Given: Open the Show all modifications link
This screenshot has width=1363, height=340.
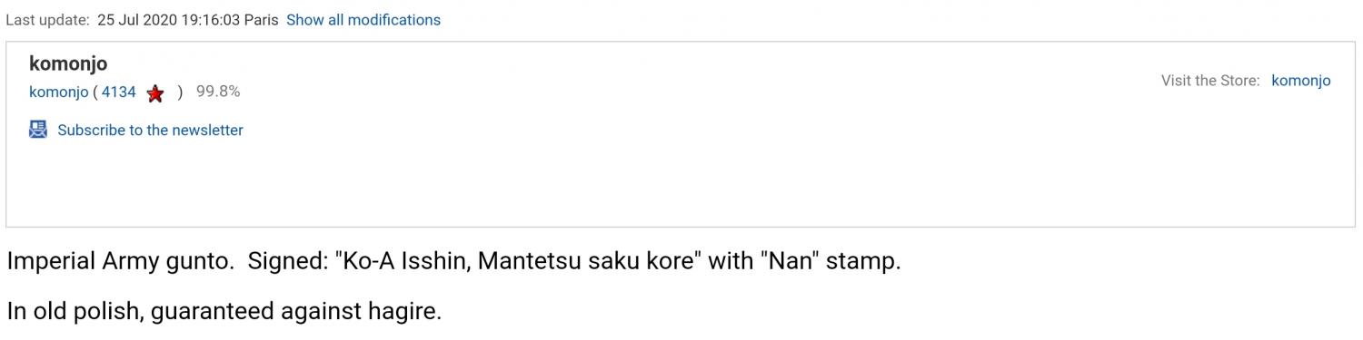Looking at the screenshot, I should 363,19.
